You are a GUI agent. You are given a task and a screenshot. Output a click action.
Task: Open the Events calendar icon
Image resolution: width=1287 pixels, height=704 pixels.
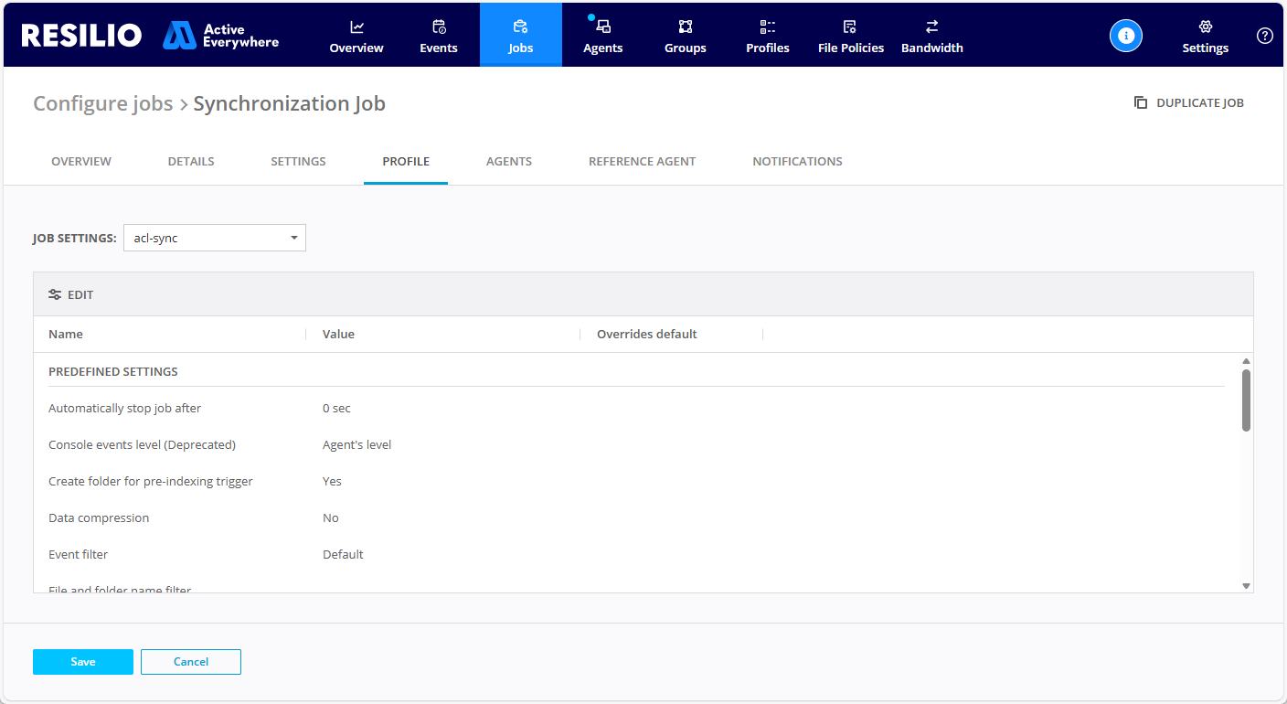(x=439, y=27)
